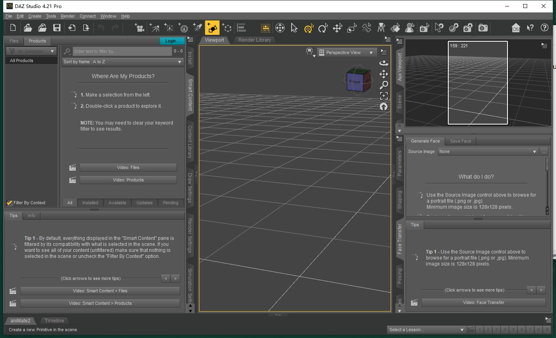Image resolution: width=556 pixels, height=338 pixels.
Task: Toggle the Installed filter in Smart Content
Action: pos(90,203)
